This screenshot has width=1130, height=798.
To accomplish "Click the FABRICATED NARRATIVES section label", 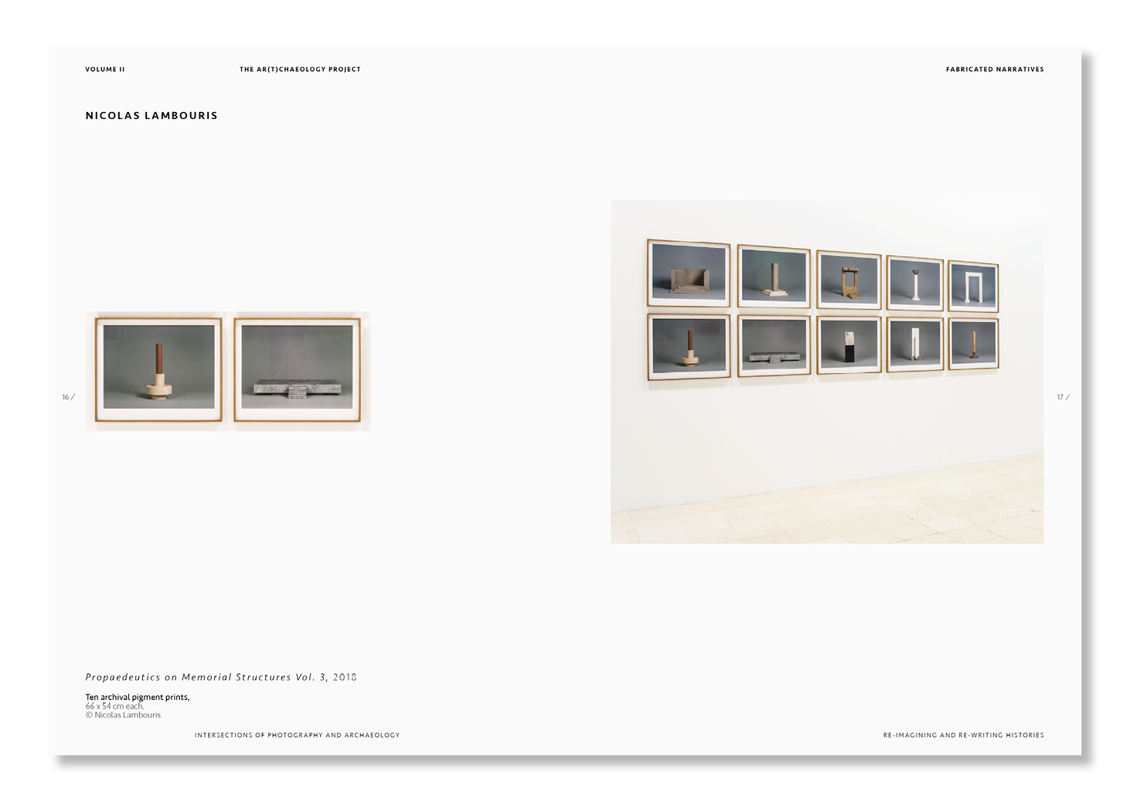I will point(995,69).
